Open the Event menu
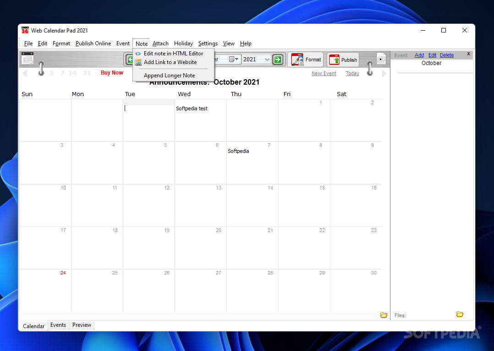 (123, 43)
